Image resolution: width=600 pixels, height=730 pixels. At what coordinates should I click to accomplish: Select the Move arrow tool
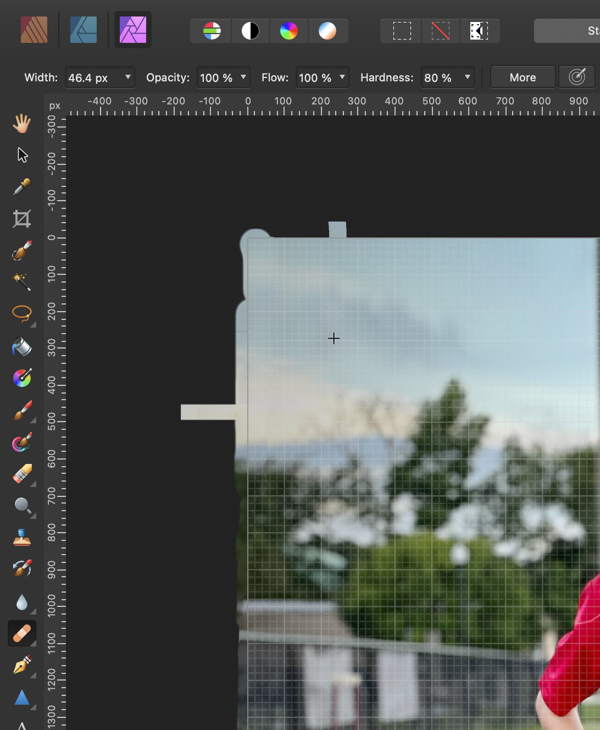pyautogui.click(x=22, y=155)
